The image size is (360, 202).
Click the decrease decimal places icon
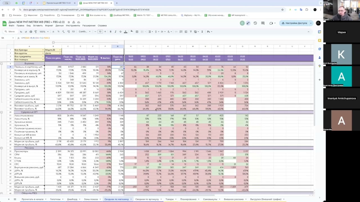click(x=63, y=32)
